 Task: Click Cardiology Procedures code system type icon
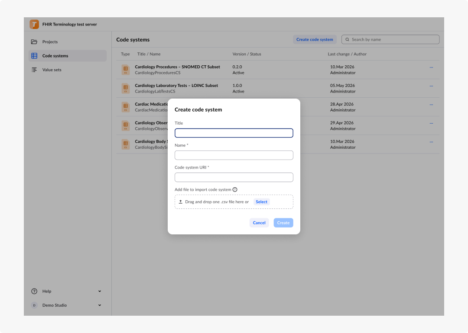126,70
